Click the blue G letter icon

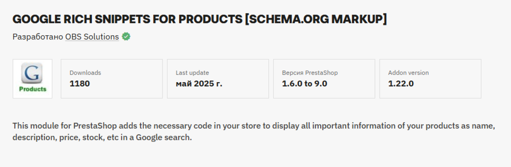click(x=32, y=73)
